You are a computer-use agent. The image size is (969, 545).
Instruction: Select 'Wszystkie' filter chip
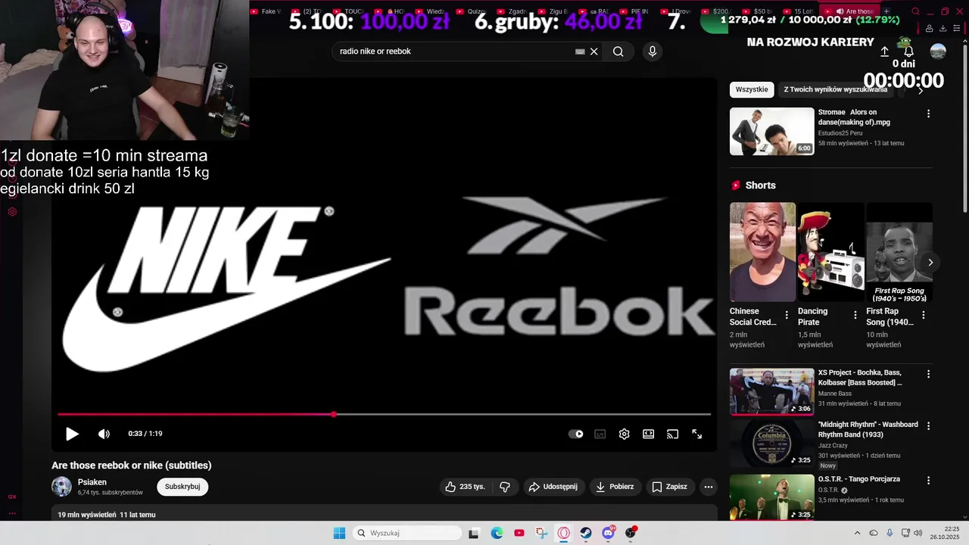click(x=752, y=89)
